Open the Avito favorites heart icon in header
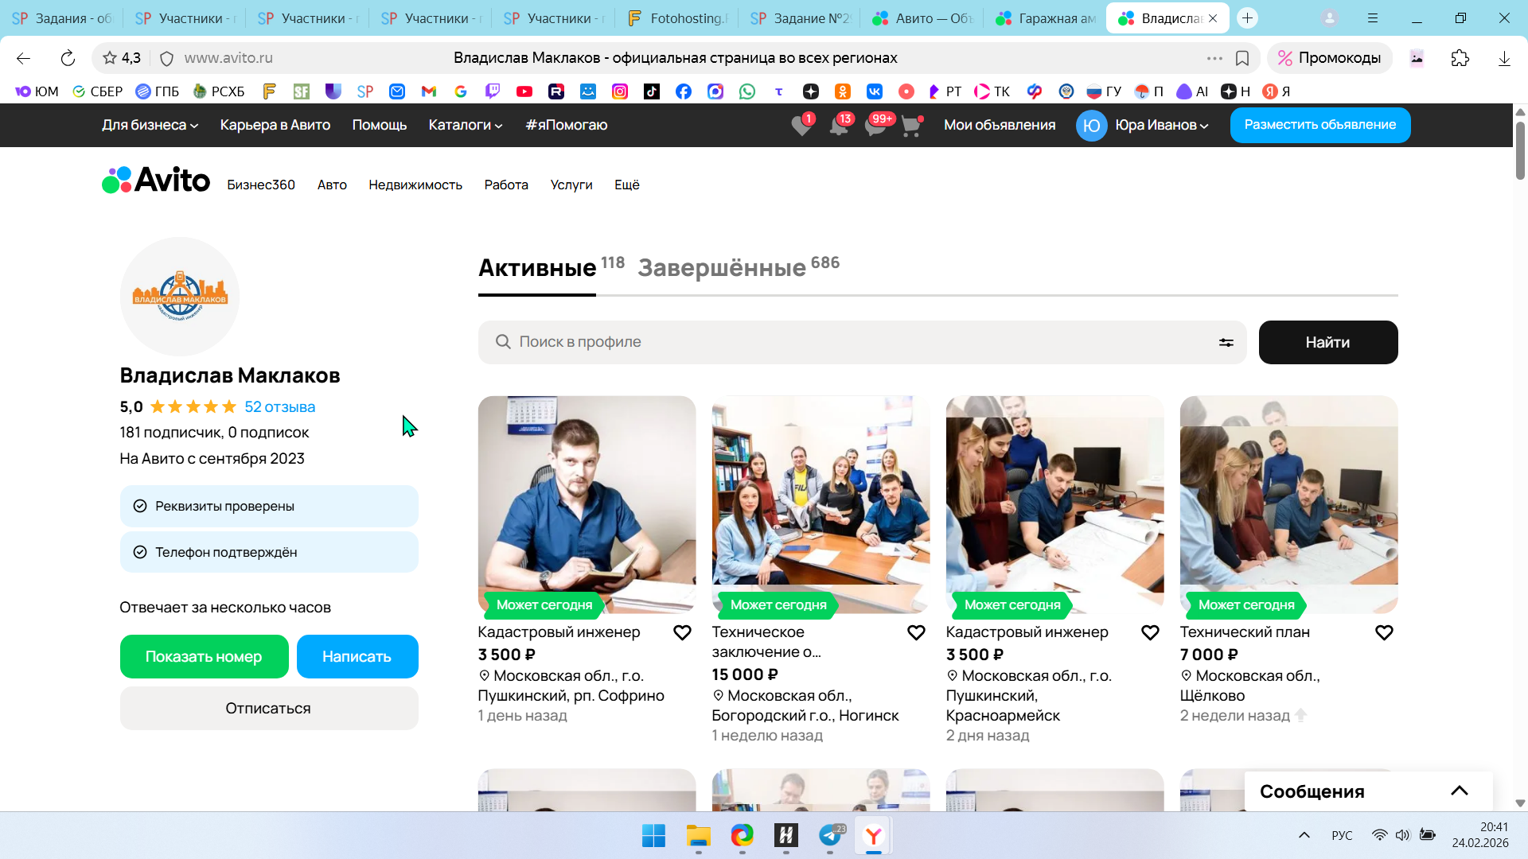The image size is (1528, 859). [801, 126]
